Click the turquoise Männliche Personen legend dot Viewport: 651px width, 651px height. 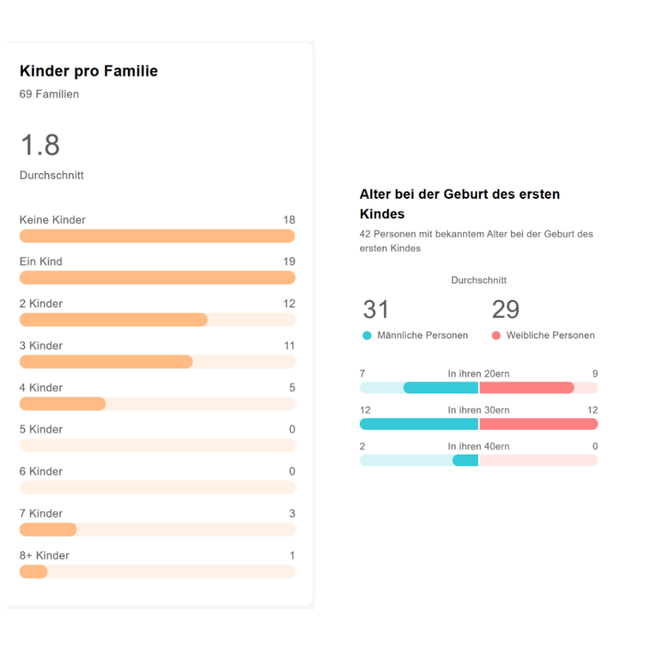coord(367,336)
